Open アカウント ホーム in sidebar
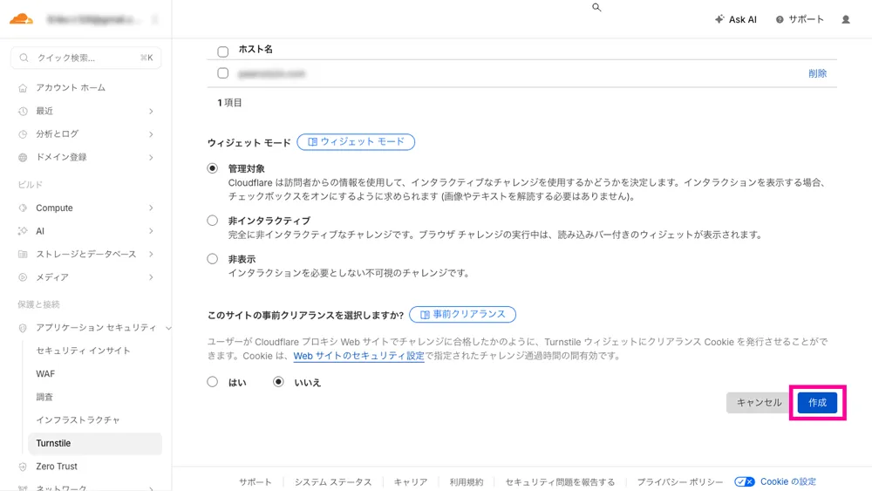Viewport: 872px width, 491px height. coord(71,88)
